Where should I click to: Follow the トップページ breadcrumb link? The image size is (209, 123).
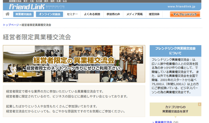(11, 25)
